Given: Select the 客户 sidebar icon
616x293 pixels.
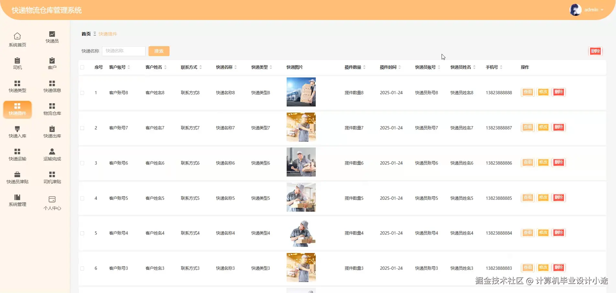Looking at the screenshot, I should [52, 63].
